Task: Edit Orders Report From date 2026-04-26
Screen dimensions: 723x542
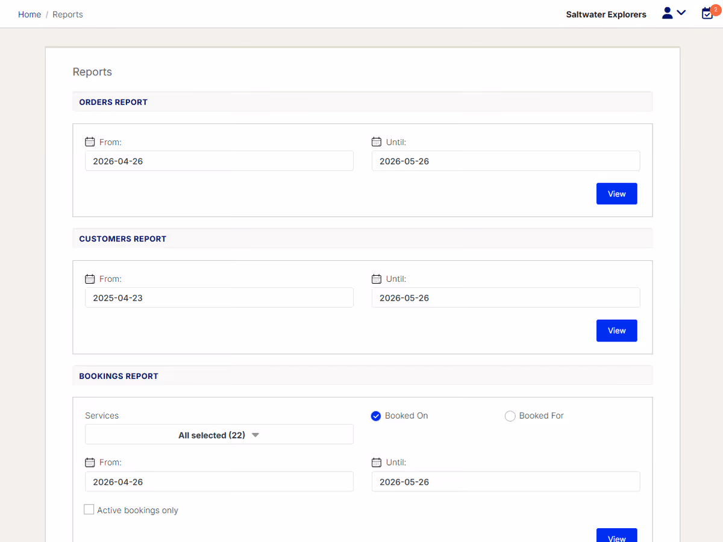Action: click(x=219, y=161)
